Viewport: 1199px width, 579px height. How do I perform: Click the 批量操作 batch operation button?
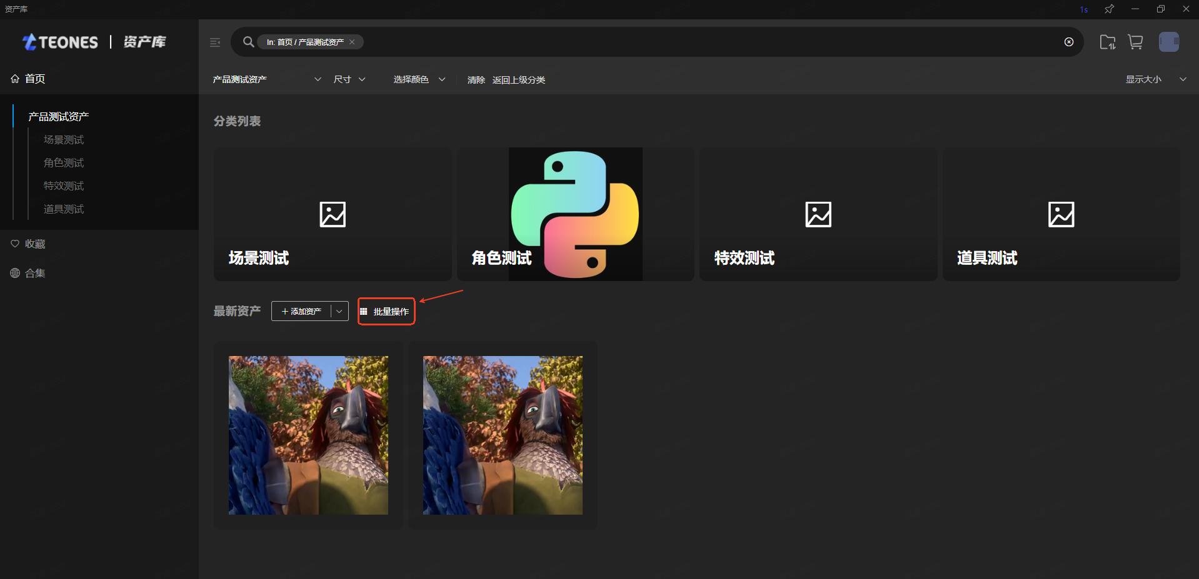386,311
